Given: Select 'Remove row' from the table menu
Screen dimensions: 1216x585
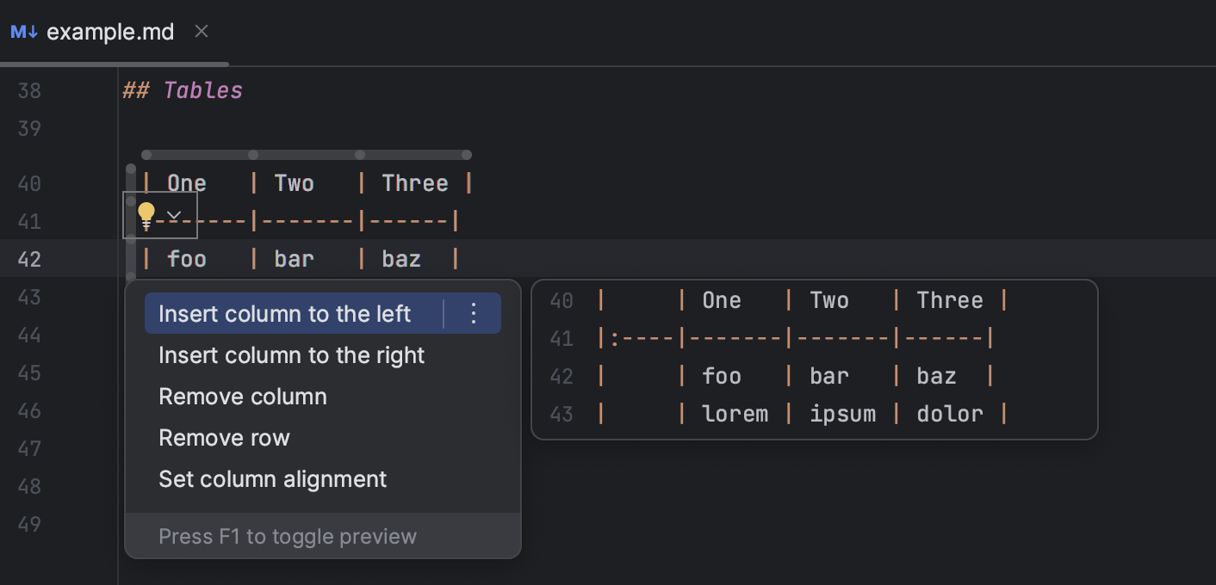Looking at the screenshot, I should (x=224, y=437).
